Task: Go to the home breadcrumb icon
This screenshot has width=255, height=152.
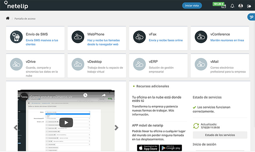Action: coord(8,18)
